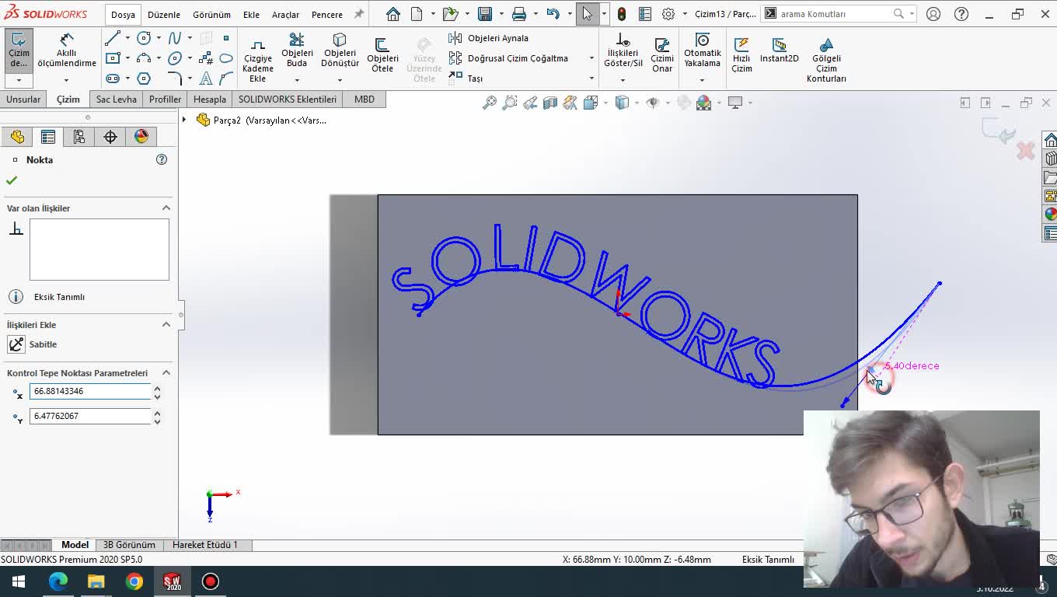
Task: Open Nokta panel help question mark
Action: click(162, 159)
